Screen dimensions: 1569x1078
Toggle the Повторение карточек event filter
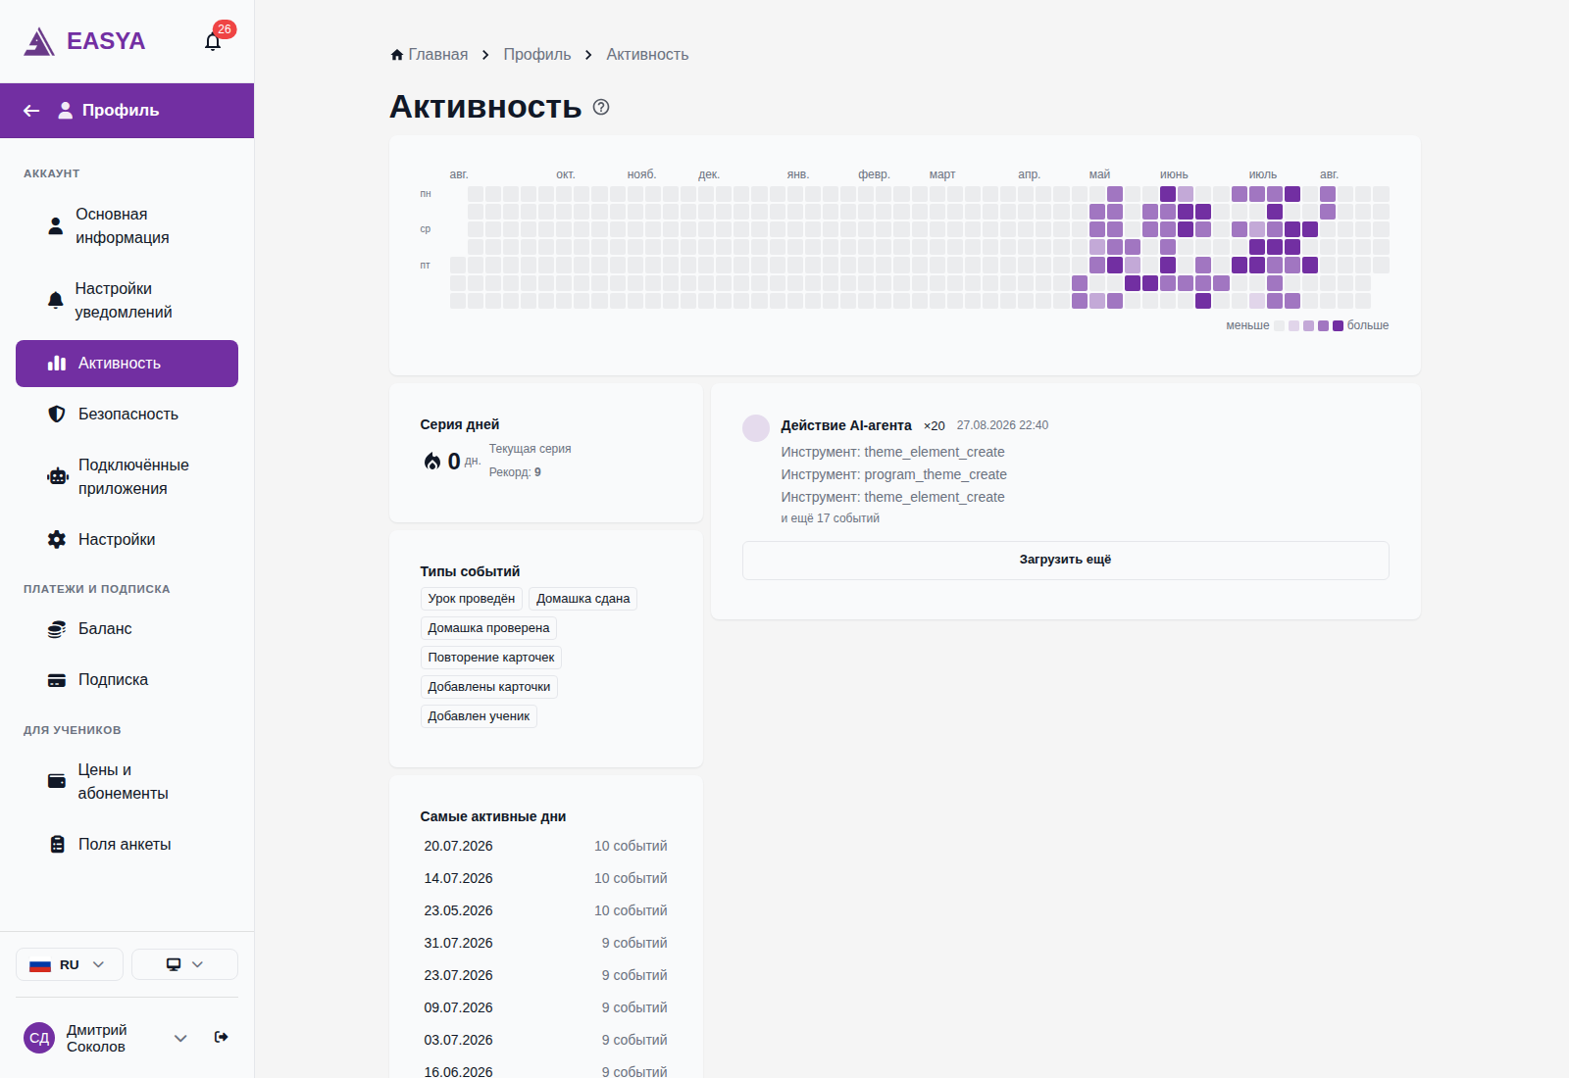pyautogui.click(x=490, y=658)
